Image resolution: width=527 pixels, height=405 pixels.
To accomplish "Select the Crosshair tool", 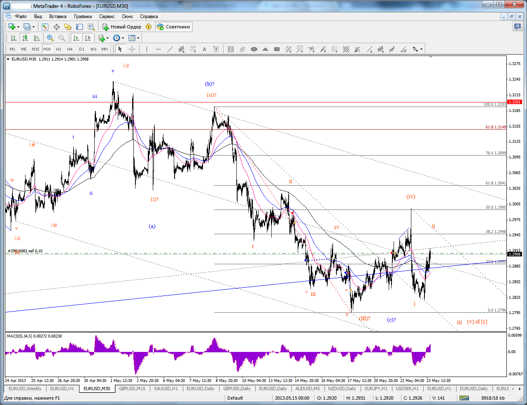I will 132,49.
